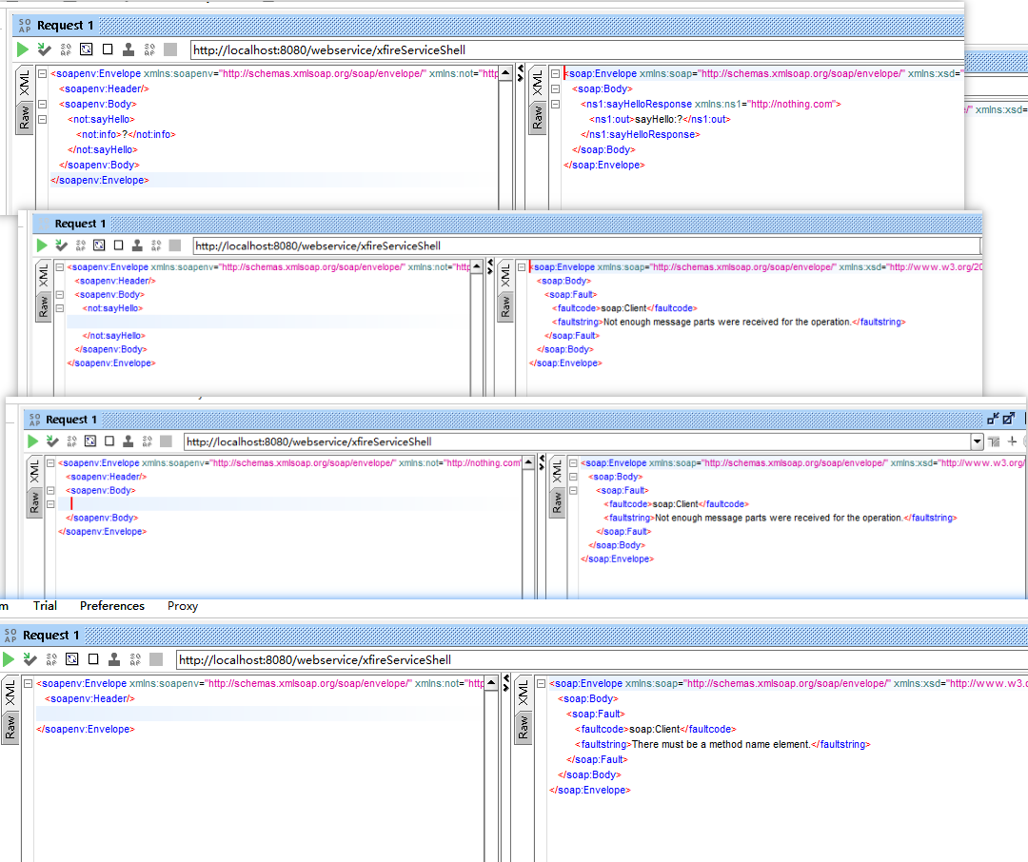Switch to Raw tab of bottom window request

(x=10, y=728)
